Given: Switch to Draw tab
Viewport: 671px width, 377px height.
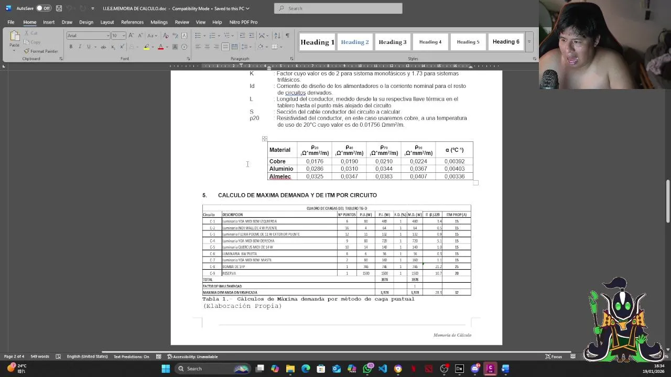Looking at the screenshot, I should (67, 22).
